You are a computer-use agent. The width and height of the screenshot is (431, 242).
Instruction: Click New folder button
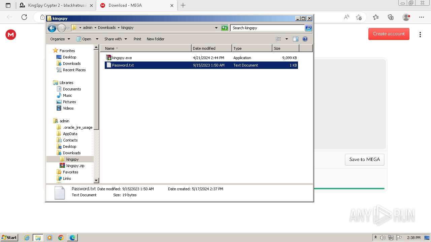click(x=156, y=39)
